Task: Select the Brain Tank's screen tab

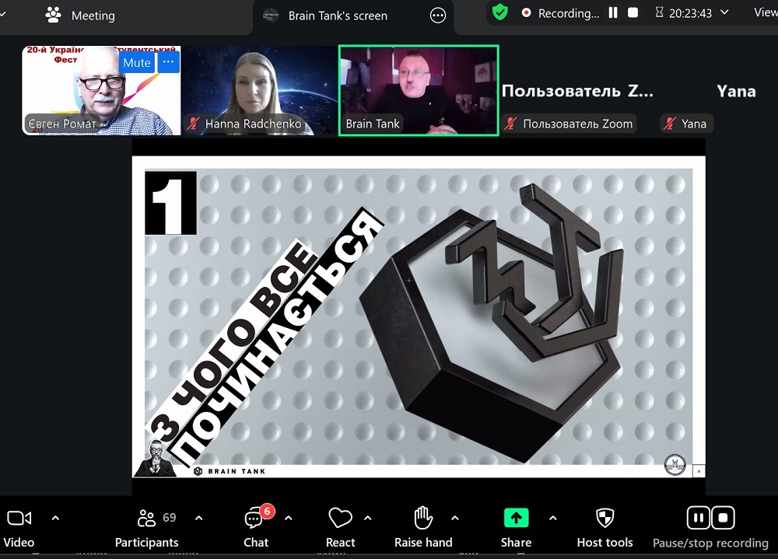Action: [337, 16]
